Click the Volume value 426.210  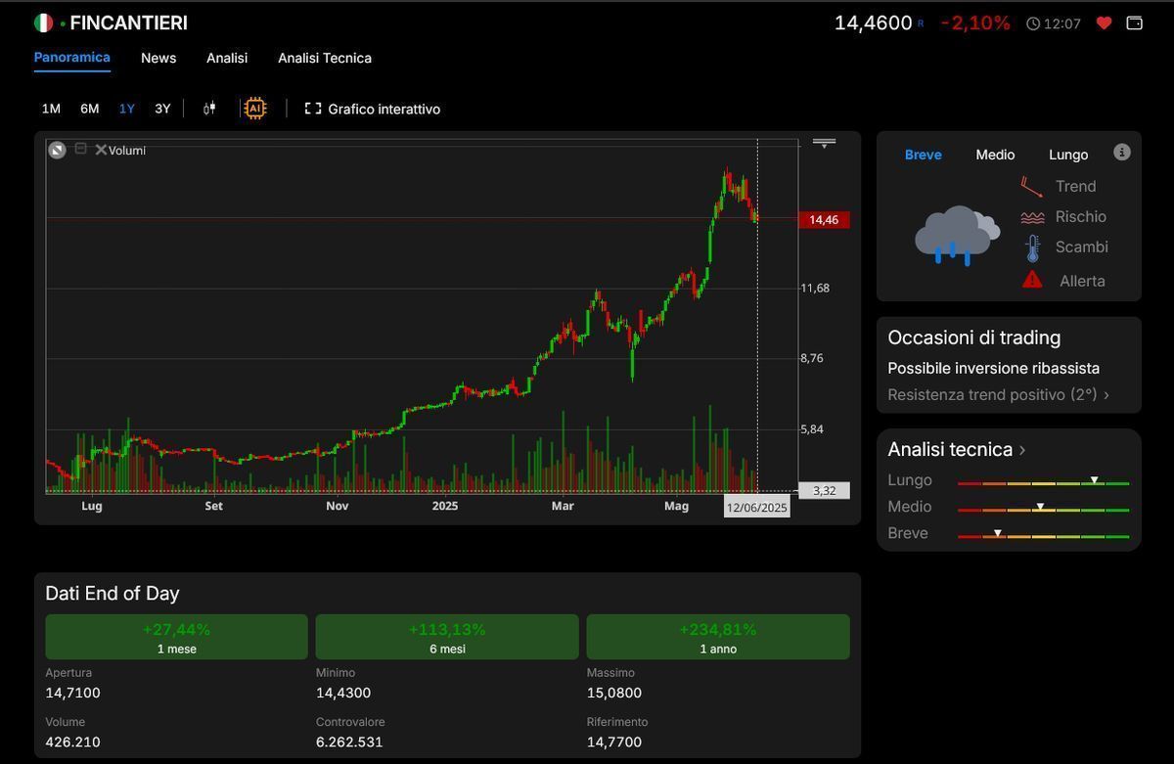[x=72, y=742]
